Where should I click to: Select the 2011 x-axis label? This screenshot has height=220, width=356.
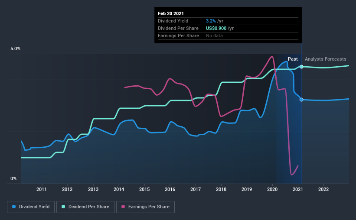42,189
